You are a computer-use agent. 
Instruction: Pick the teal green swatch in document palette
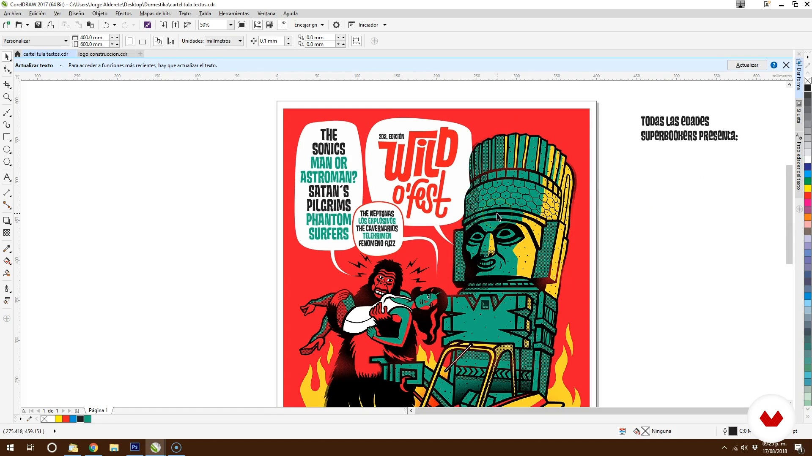(x=88, y=419)
